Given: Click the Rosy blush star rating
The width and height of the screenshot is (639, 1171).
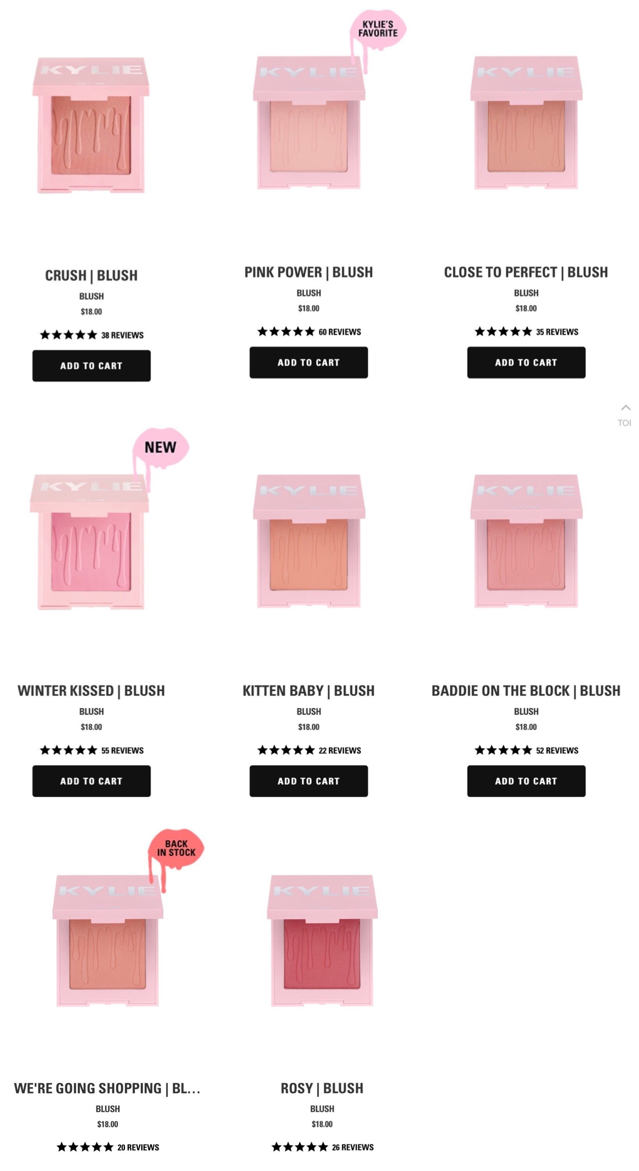Looking at the screenshot, I should click(x=300, y=1147).
